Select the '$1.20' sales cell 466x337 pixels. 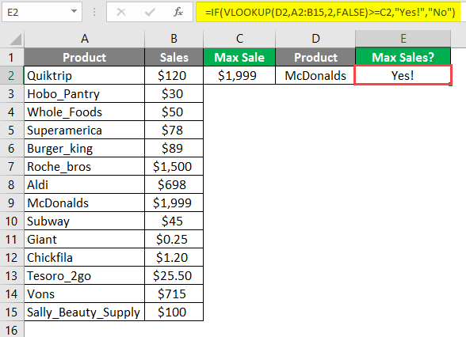[174, 258]
